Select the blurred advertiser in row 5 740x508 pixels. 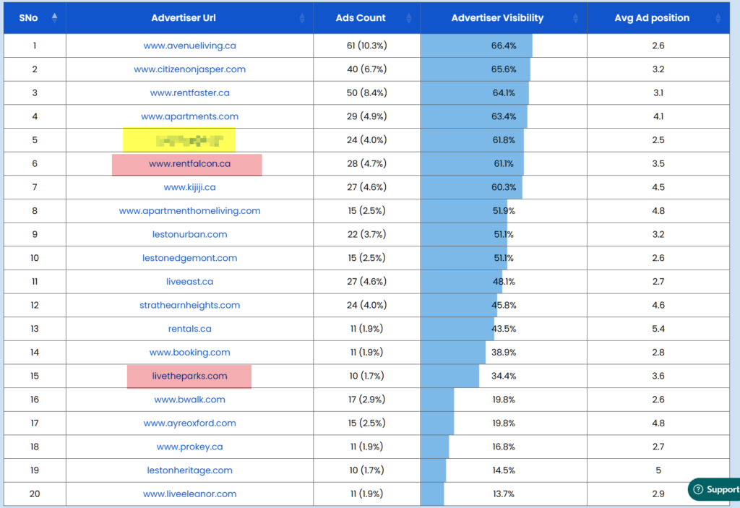pyautogui.click(x=190, y=141)
